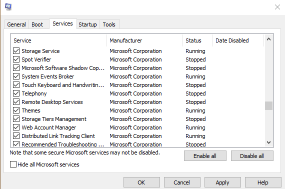Uncheck Remote Desktop Services checkbox
This screenshot has width=285, height=189.
pos(16,102)
